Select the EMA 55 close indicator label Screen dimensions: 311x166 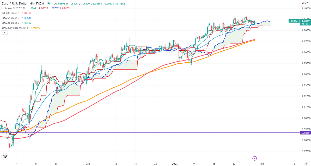[x=10, y=18]
